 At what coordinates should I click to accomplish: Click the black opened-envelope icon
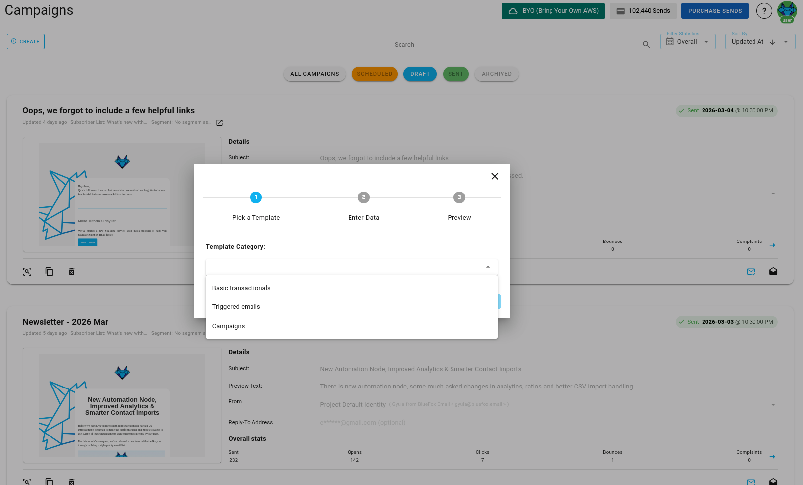773,271
